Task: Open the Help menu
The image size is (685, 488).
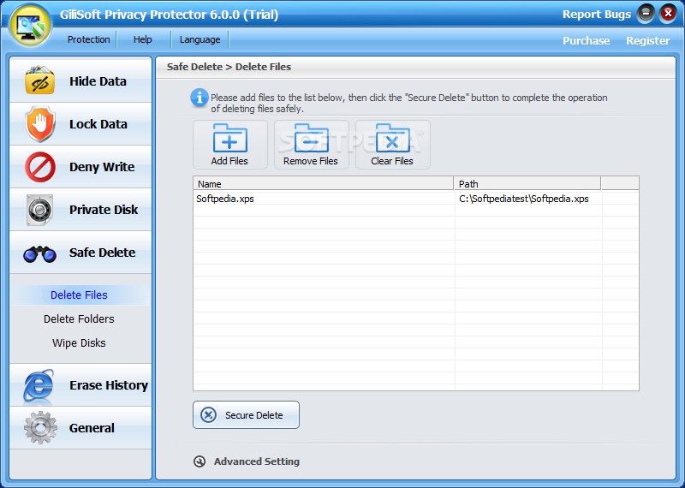Action: [x=143, y=39]
